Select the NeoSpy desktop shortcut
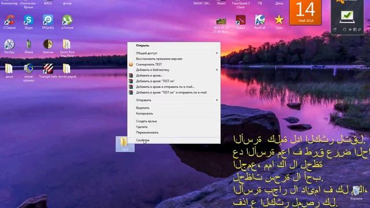The height and width of the screenshot is (208, 370). point(9,46)
